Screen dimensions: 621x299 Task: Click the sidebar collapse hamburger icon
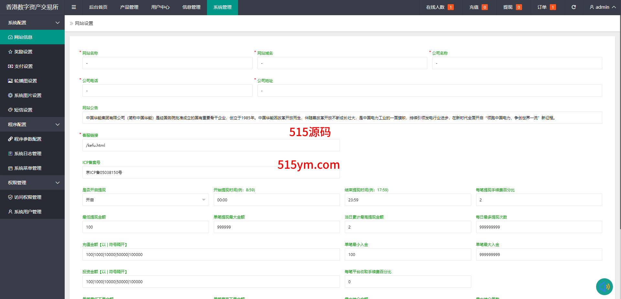[x=74, y=7]
